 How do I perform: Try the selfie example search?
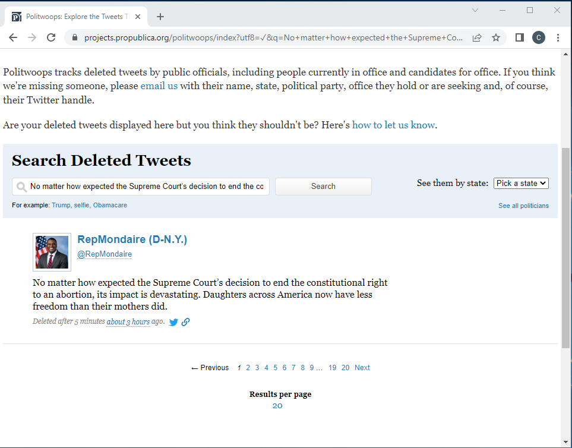click(x=82, y=205)
